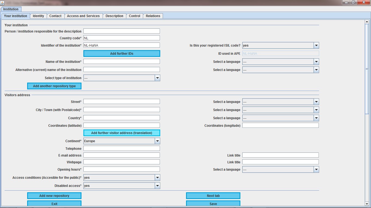This screenshot has width=371, height=208.
Task: Open the registered ISIL code dropdown
Action: pyautogui.click(x=281, y=45)
